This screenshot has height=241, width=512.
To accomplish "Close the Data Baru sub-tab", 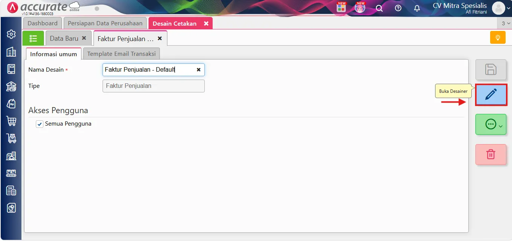I will coord(84,38).
